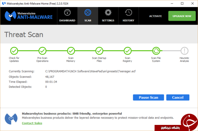Click the Threat Scan heading
Screen dimensions: 198x131
pyautogui.click(x=24, y=35)
